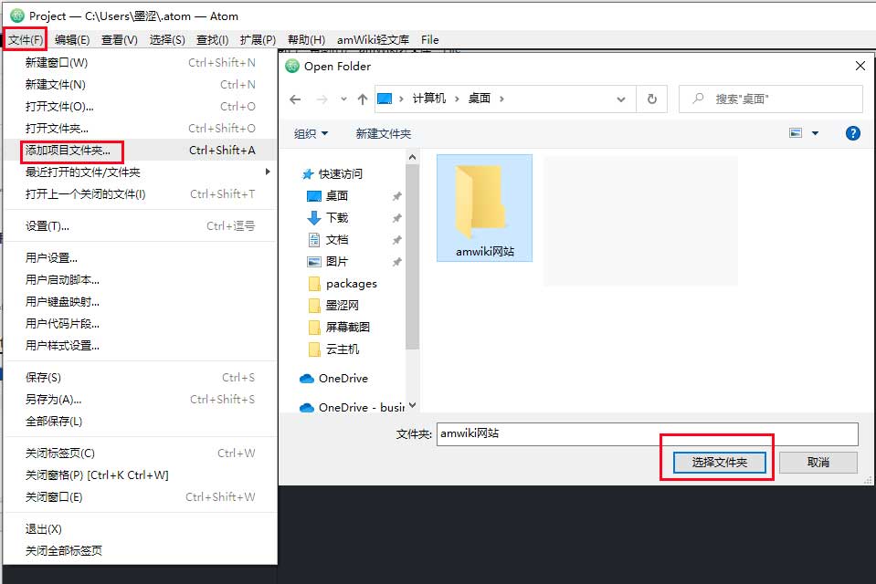Select the packages folder icon
The image size is (876, 584).
pyautogui.click(x=314, y=284)
